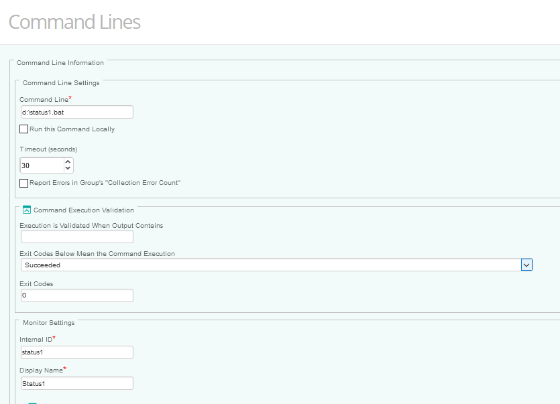The width and height of the screenshot is (560, 404).
Task: Click the Command Line Settings group legend
Action: click(61, 83)
